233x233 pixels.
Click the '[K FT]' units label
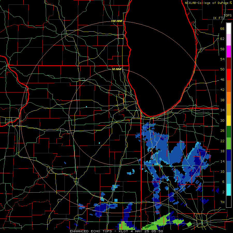219,18
